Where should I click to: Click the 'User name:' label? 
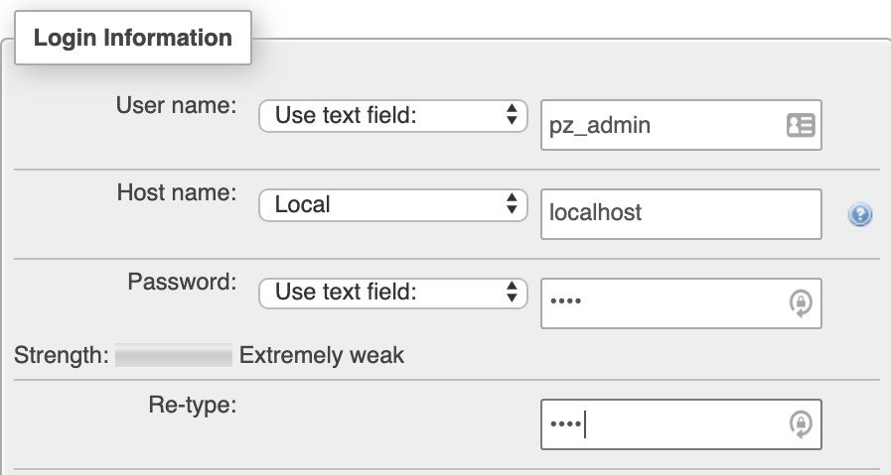click(x=176, y=105)
